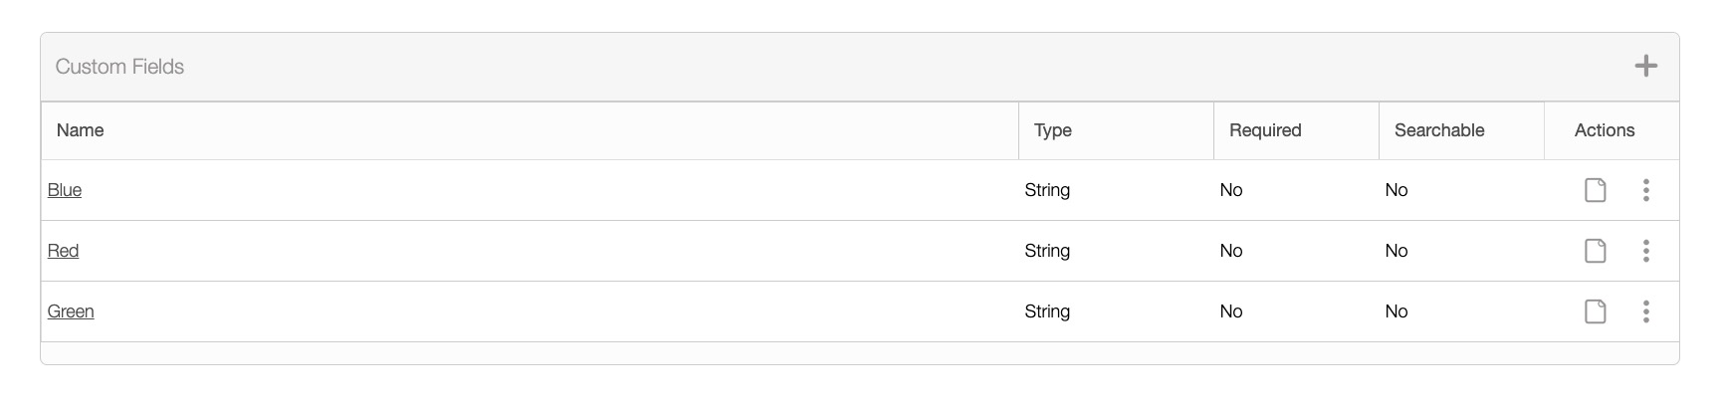Viewport: 1722px width, 410px height.
Task: Open the Red custom field link
Action: tap(63, 251)
